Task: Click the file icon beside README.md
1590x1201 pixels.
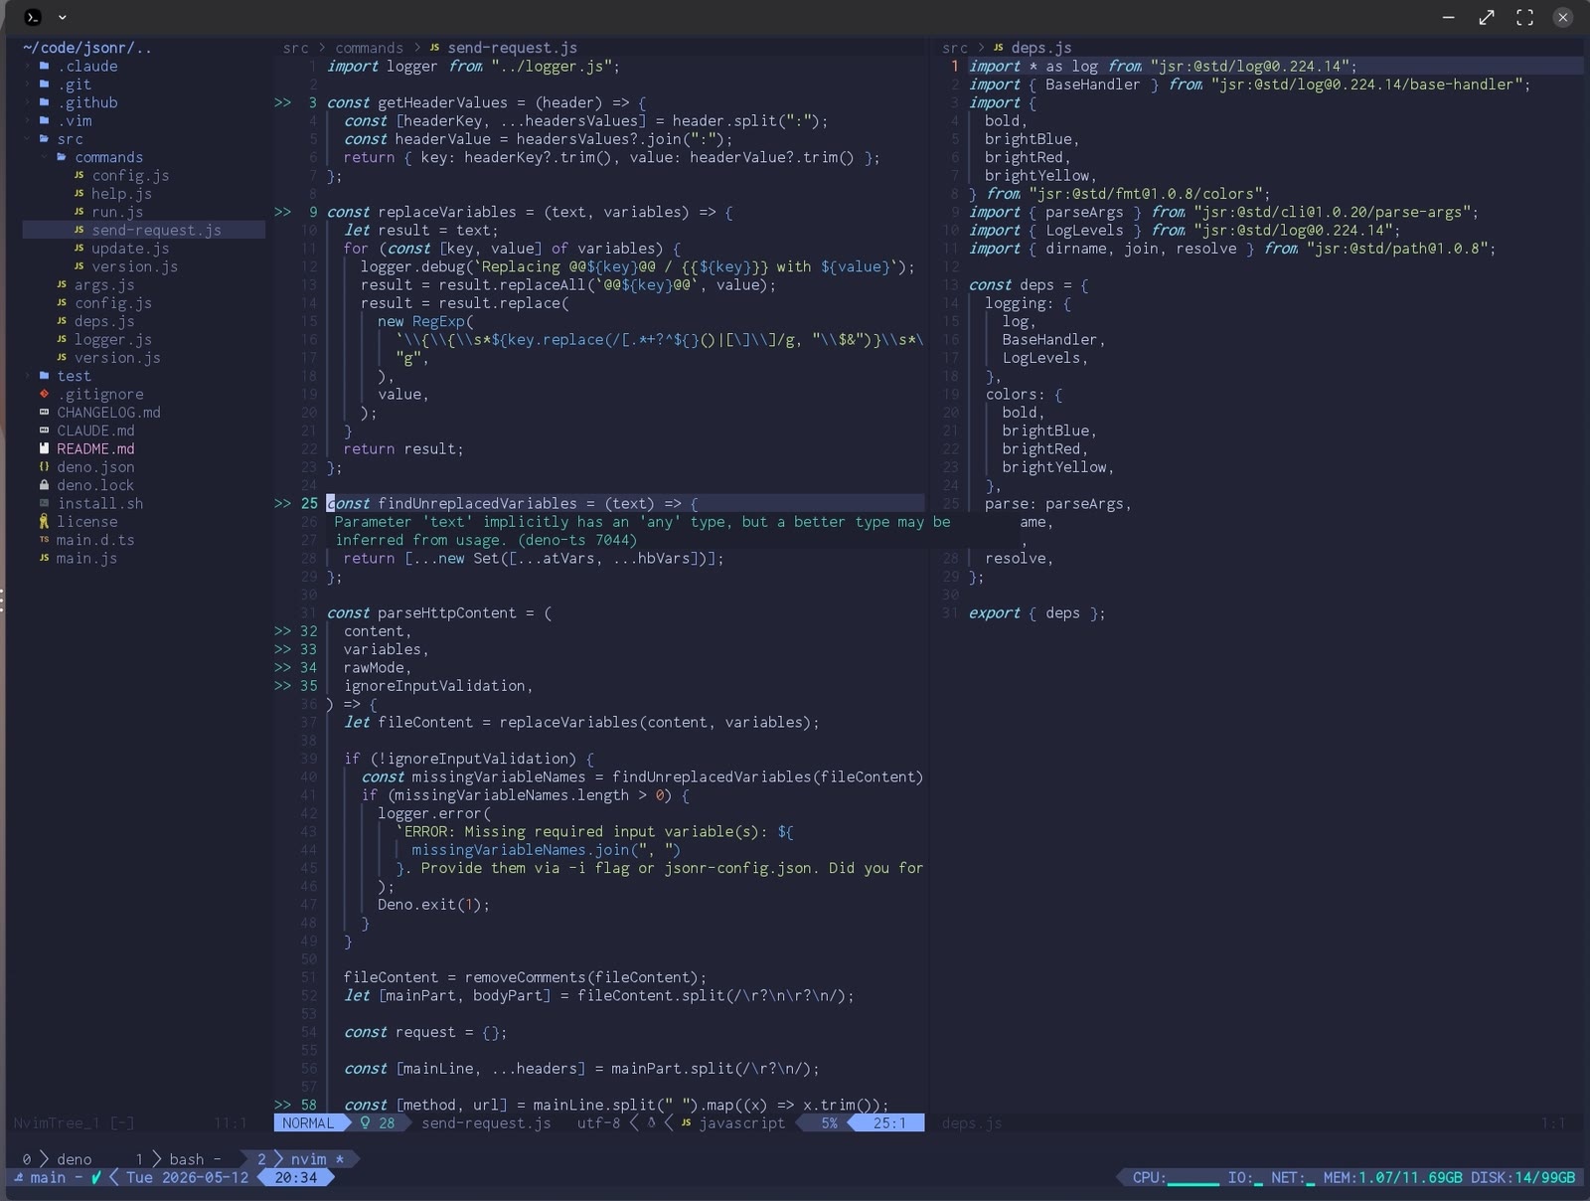Action: click(x=44, y=449)
